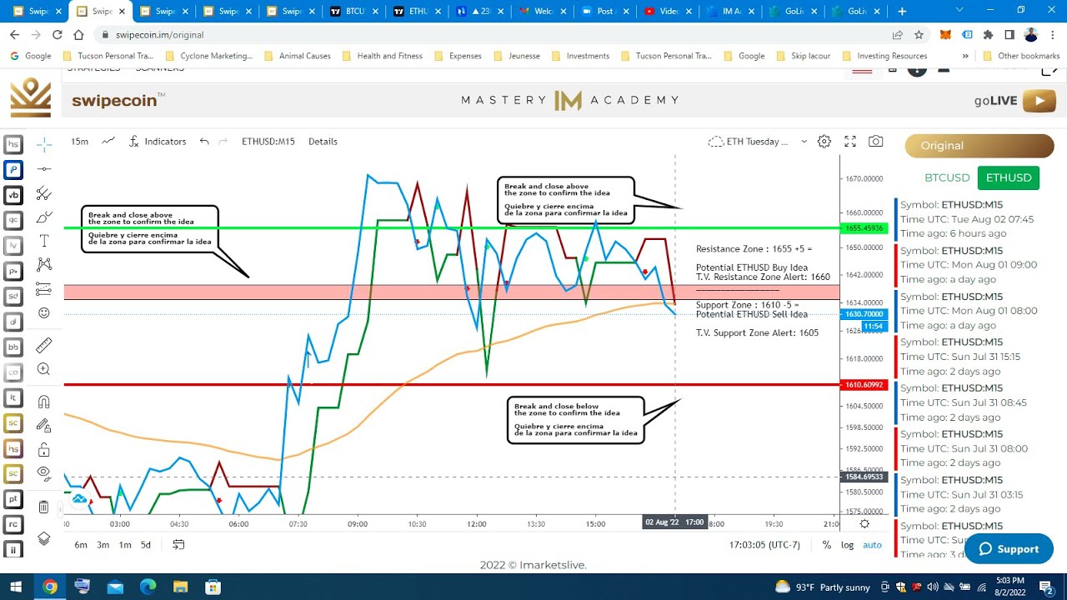Open the 15m timeframe selector
The image size is (1067, 600).
click(79, 142)
